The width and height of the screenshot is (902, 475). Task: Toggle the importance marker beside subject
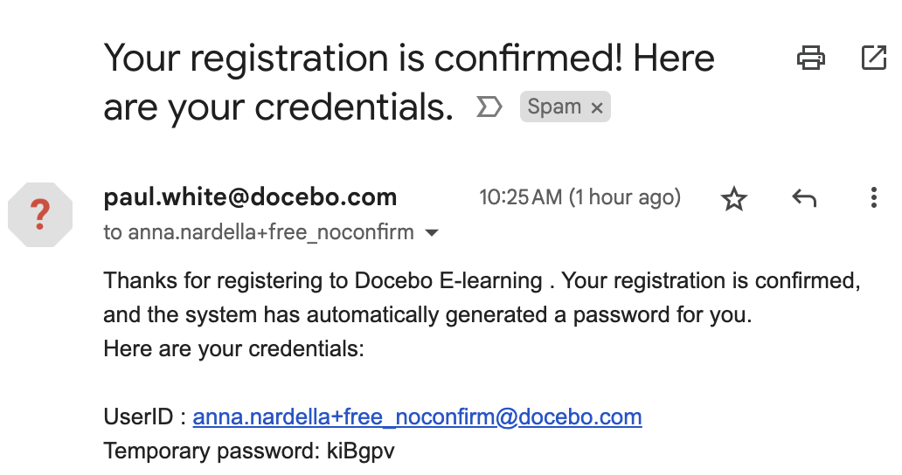pos(489,107)
